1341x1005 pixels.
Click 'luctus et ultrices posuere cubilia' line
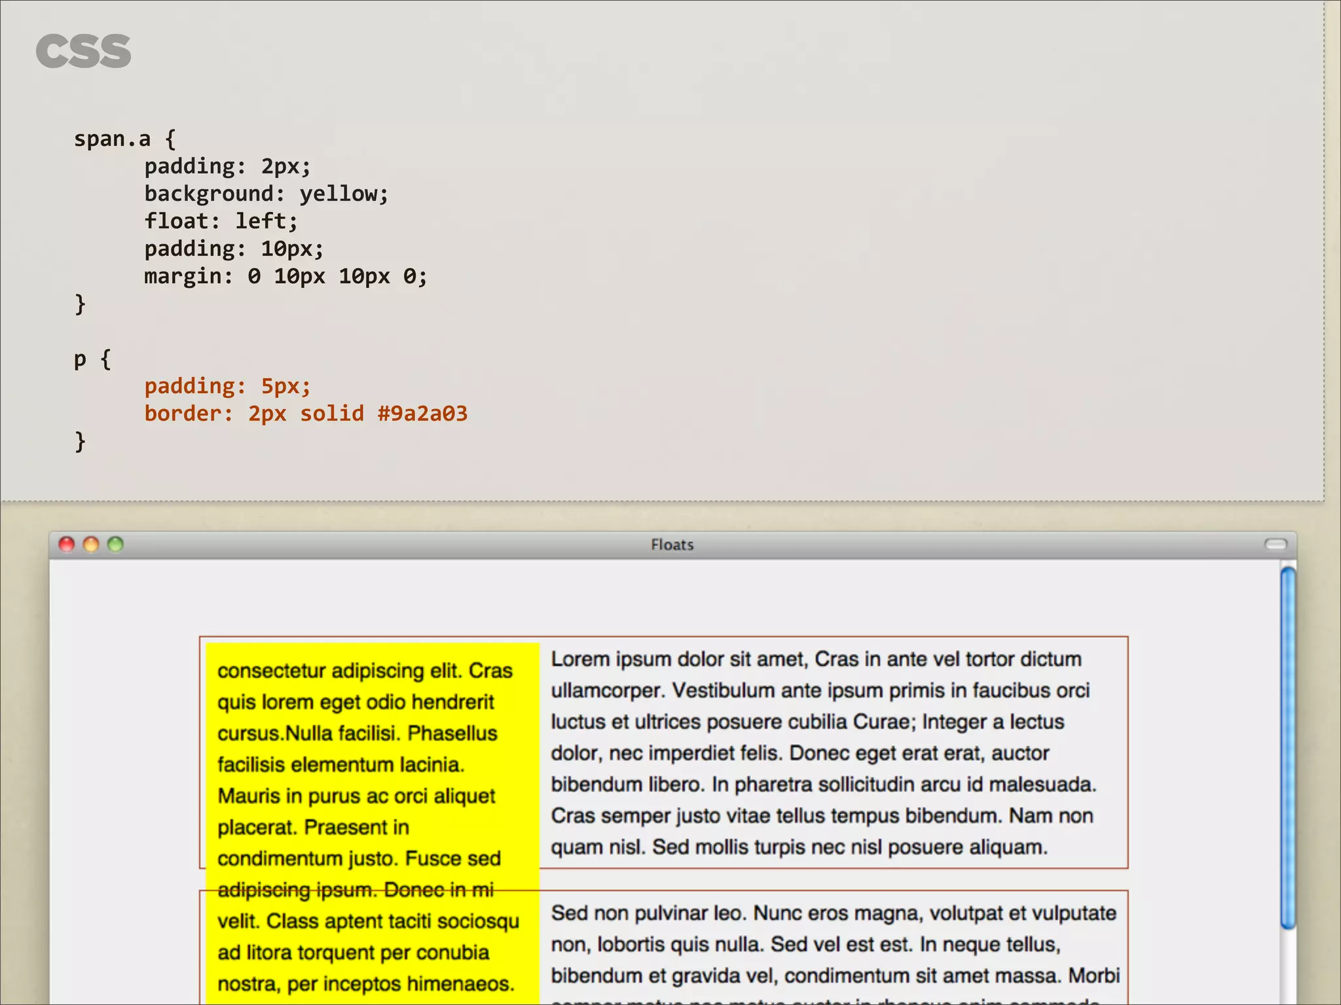point(807,722)
